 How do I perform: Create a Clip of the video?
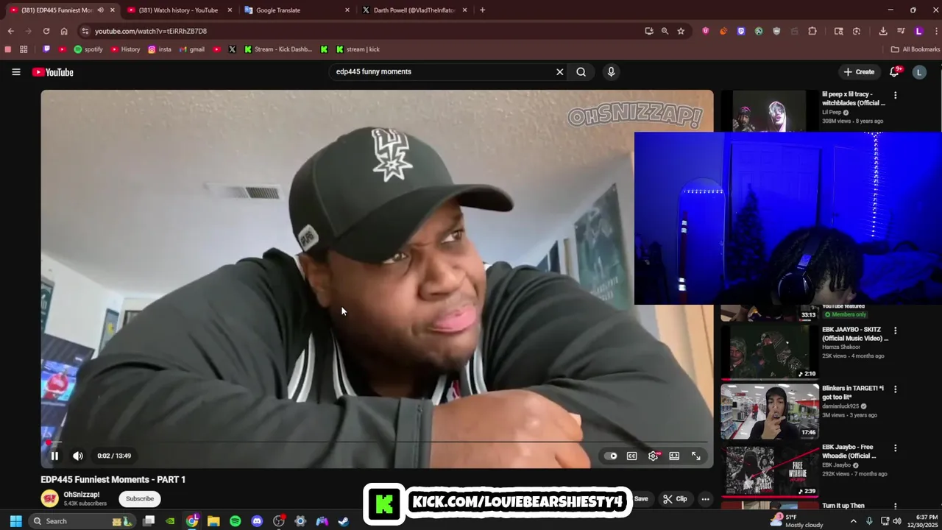(676, 498)
